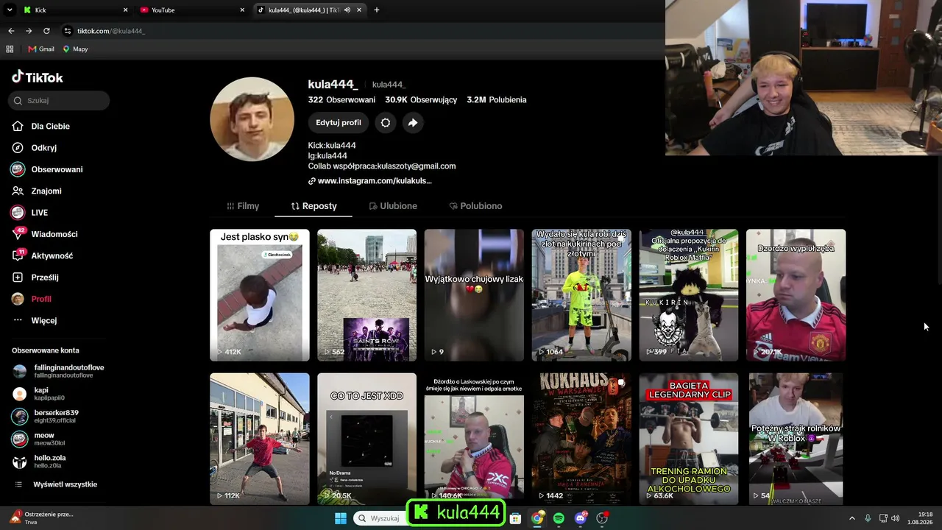Open Spotify from the taskbar
Image resolution: width=942 pixels, height=530 pixels.
(559, 518)
